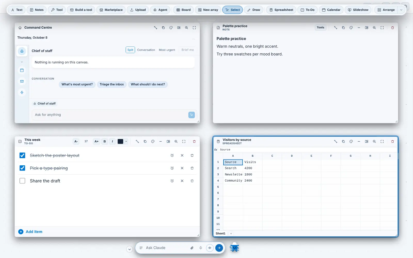Screen dimensions: 413x258
Task: Click the microphone icon in Ask Claude bar
Action: (x=201, y=248)
